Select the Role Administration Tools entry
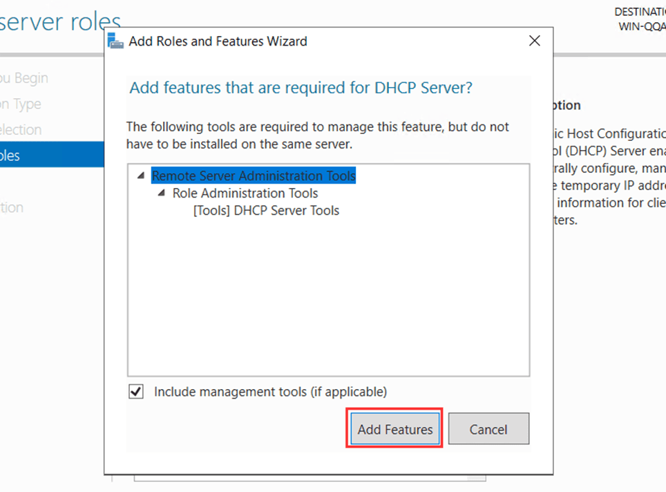Viewport: 666px width, 492px height. click(245, 193)
